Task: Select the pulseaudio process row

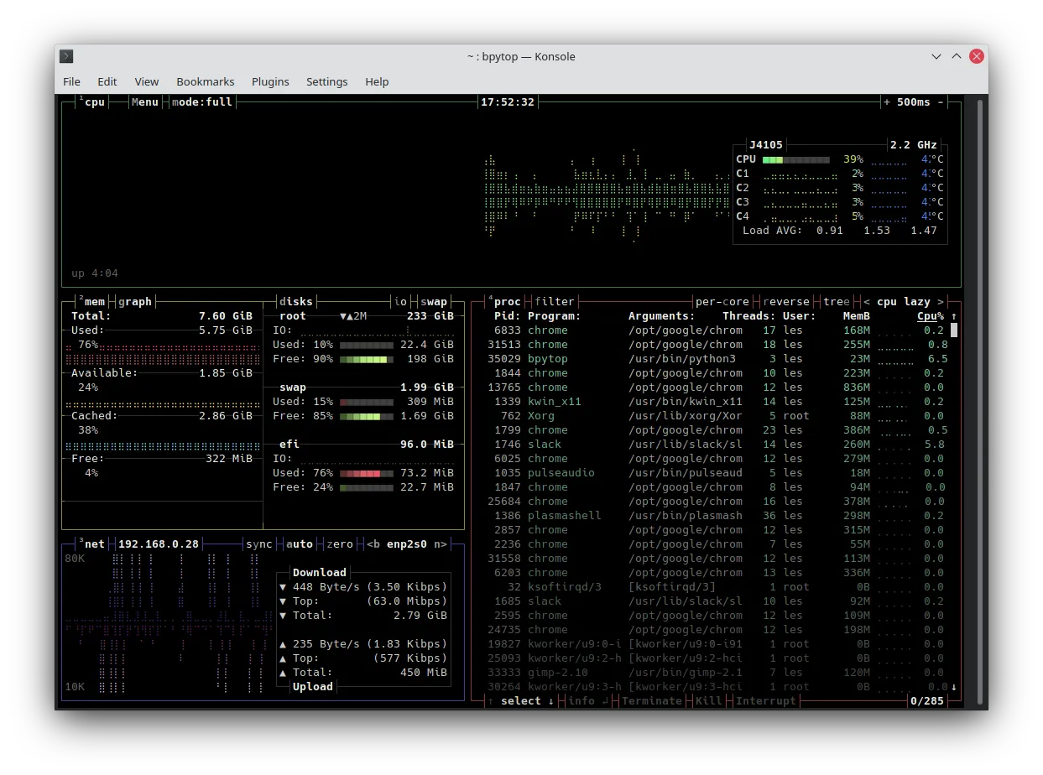Action: [716, 472]
